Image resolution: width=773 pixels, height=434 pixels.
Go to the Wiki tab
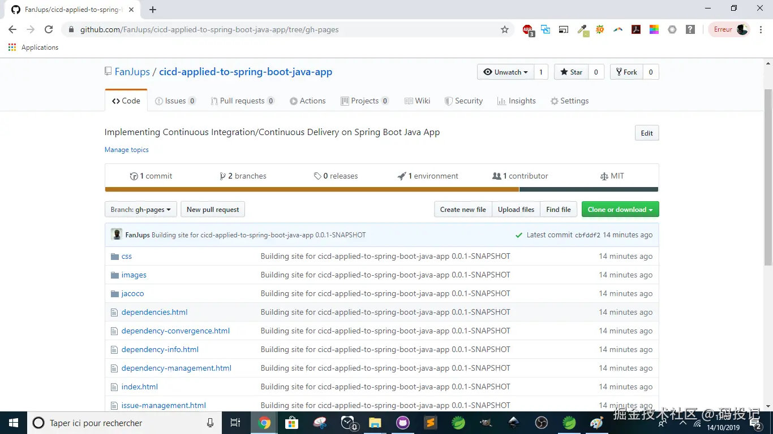(x=417, y=101)
